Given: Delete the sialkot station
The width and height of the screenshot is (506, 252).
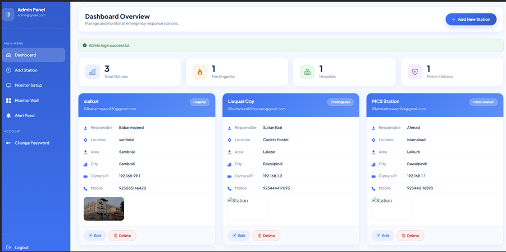Looking at the screenshot, I should (x=122, y=236).
